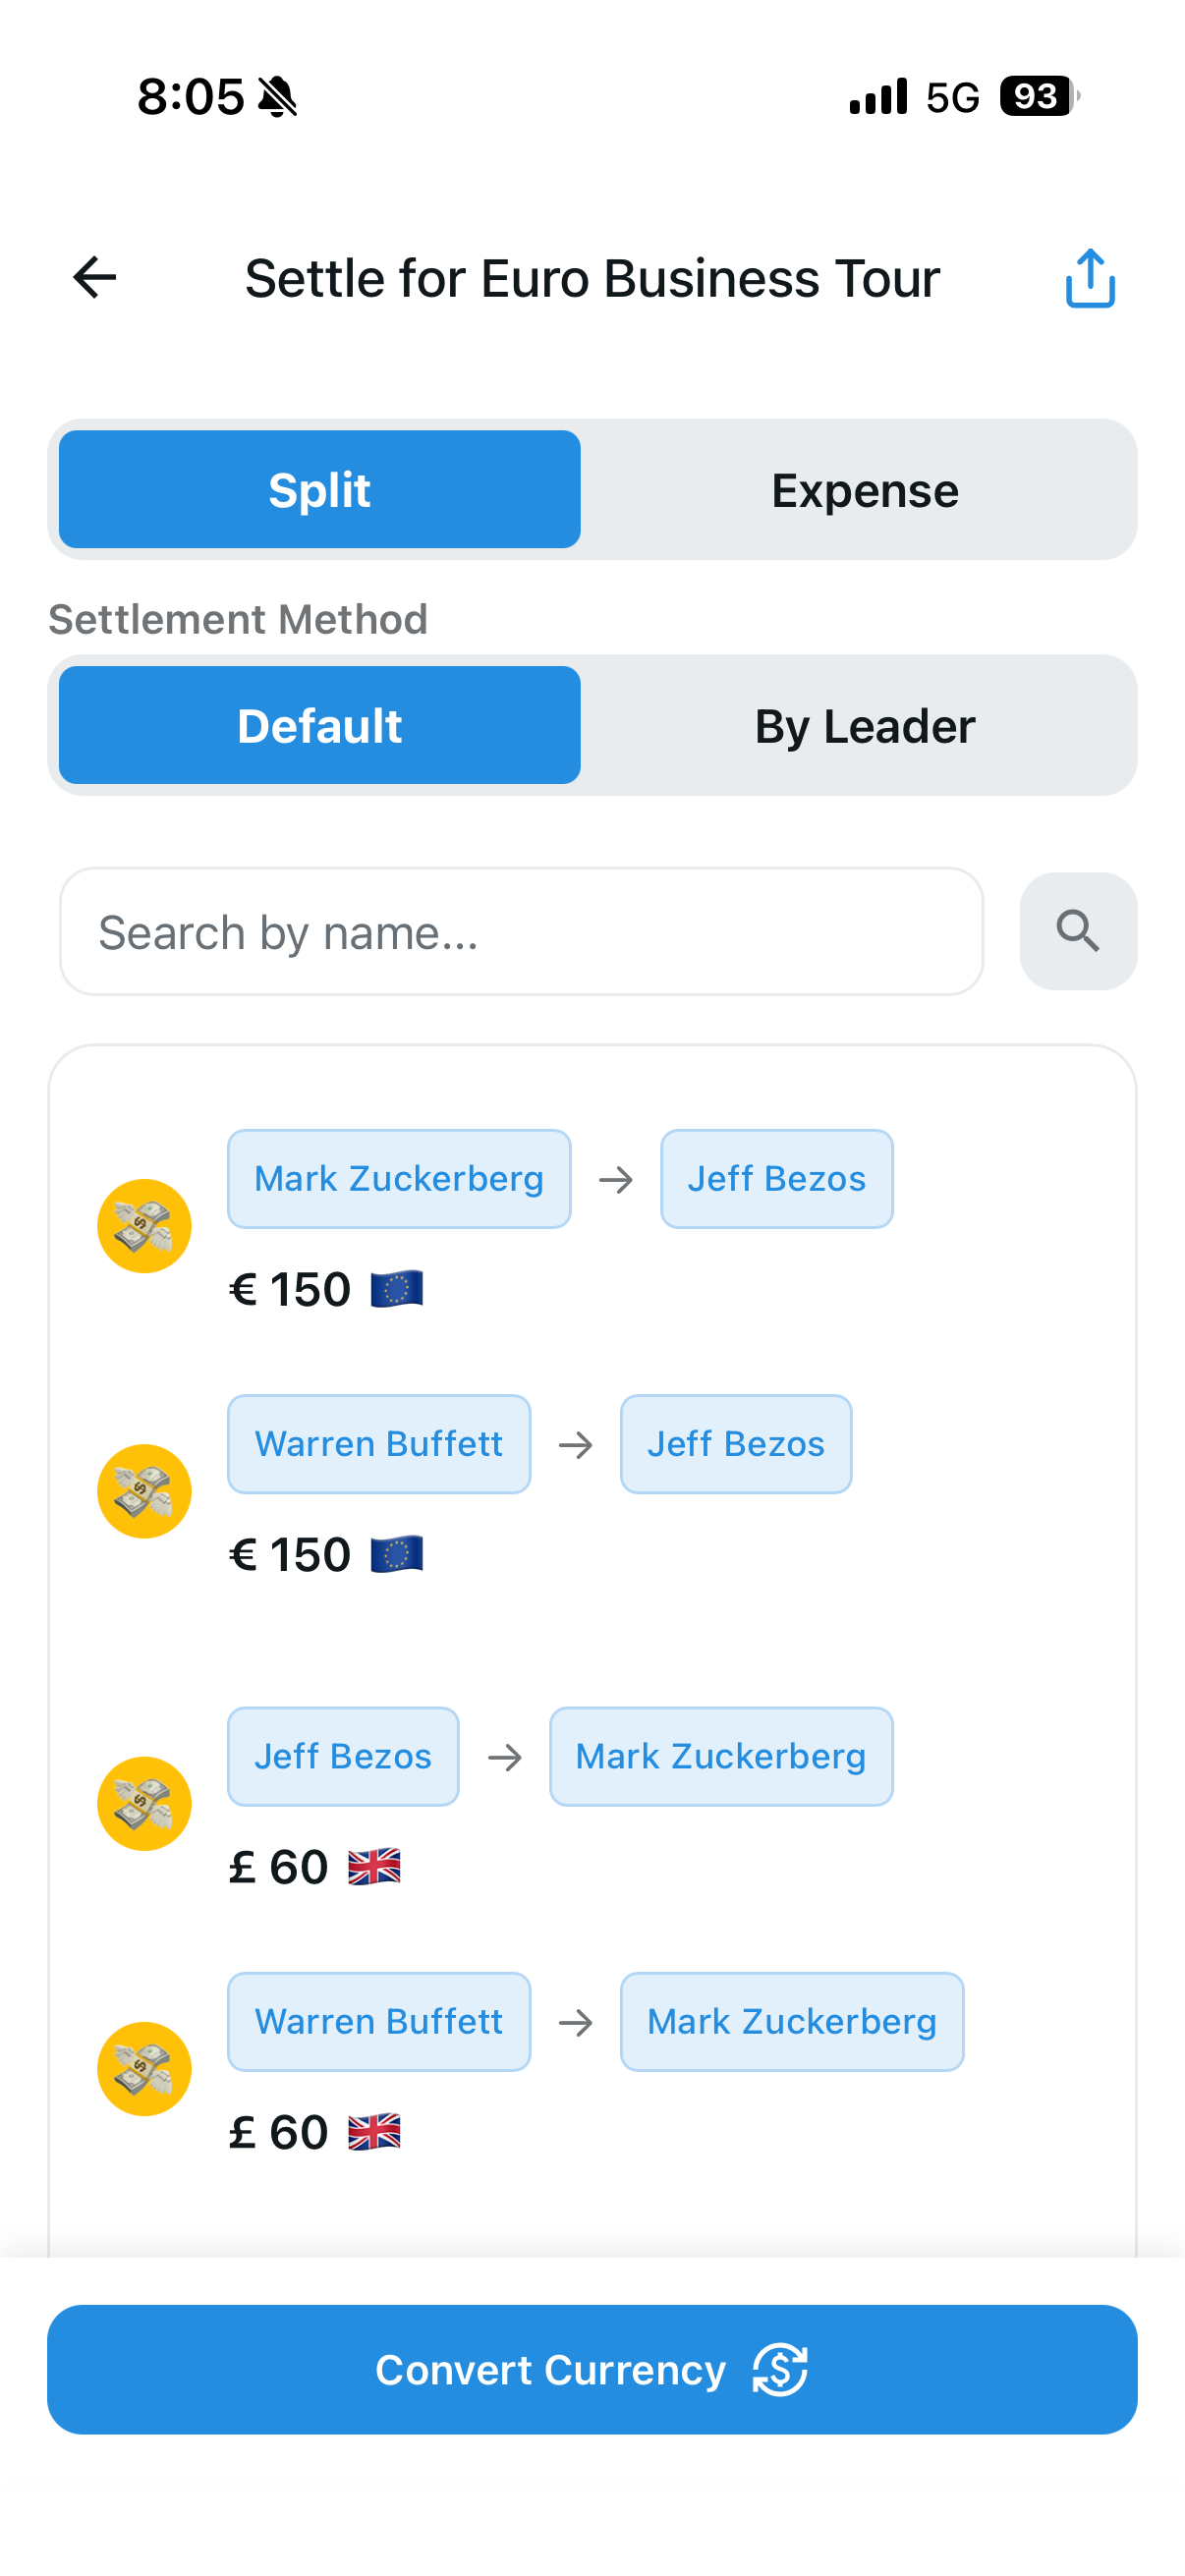Switch settlement method to By Leader
This screenshot has height=2576, width=1185.
(x=864, y=725)
